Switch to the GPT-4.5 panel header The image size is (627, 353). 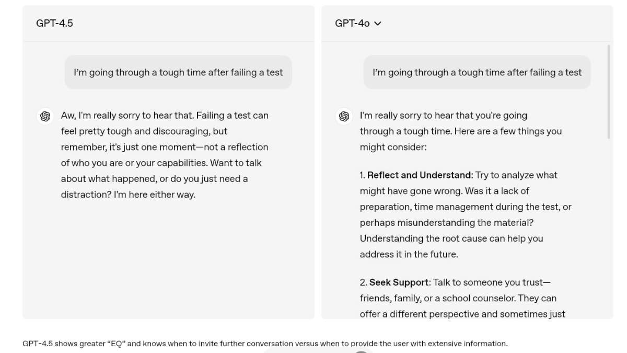coord(54,23)
